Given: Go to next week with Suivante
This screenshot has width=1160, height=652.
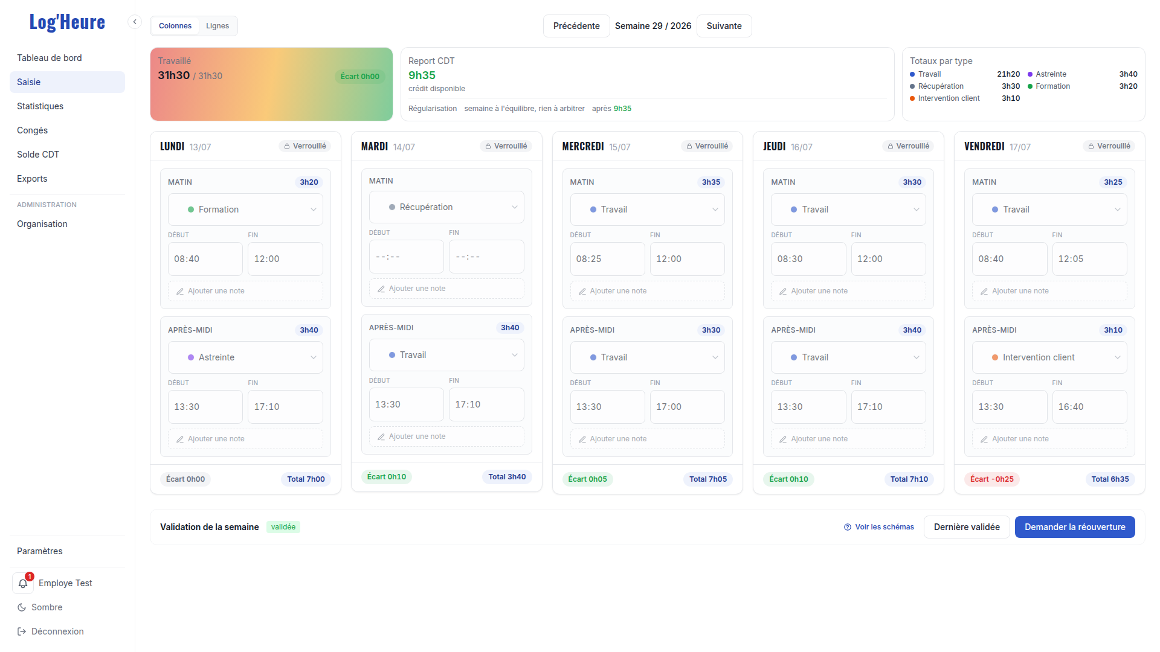Looking at the screenshot, I should pos(724,26).
